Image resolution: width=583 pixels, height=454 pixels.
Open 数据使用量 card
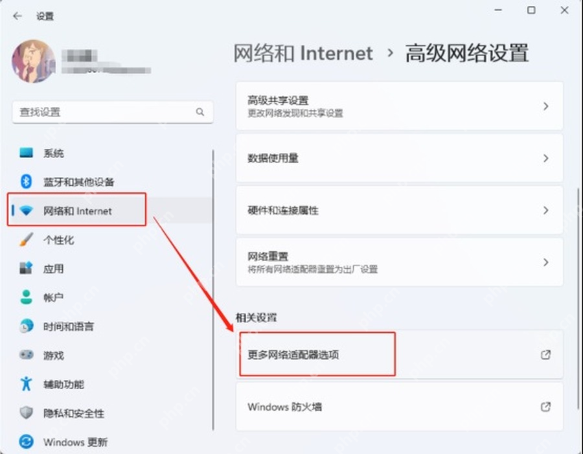pos(399,158)
